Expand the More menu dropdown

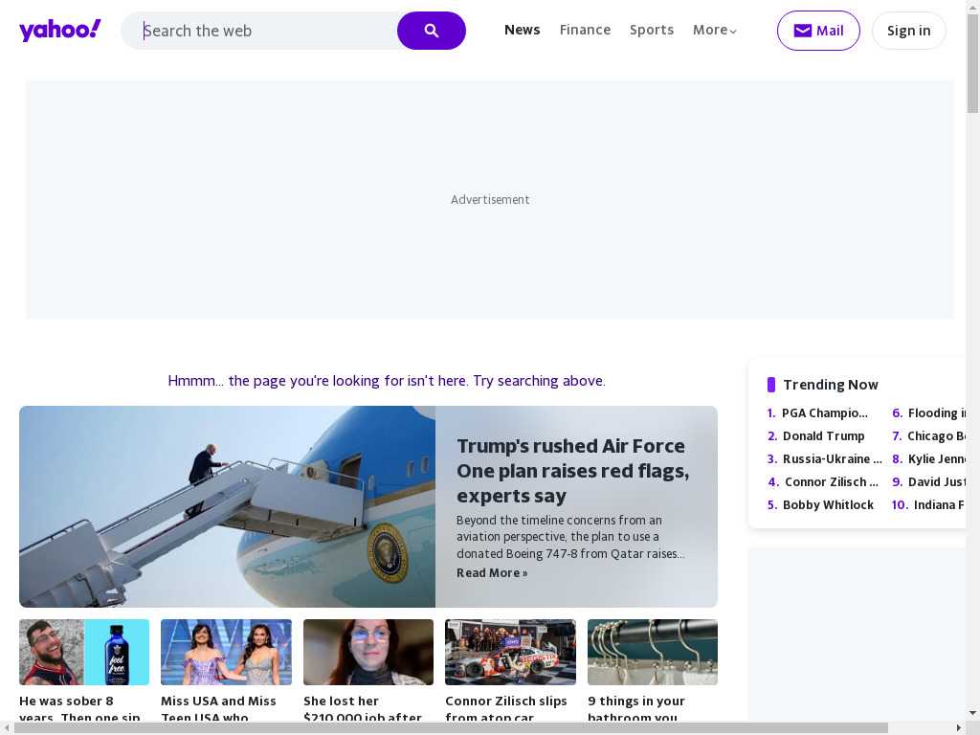(x=714, y=31)
